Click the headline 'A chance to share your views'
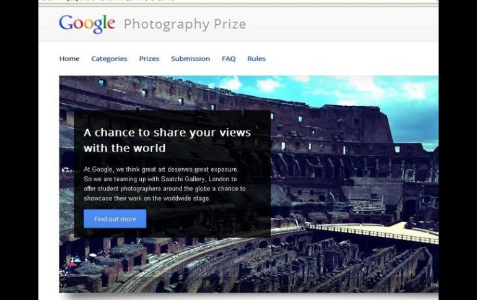The width and height of the screenshot is (477, 300). coord(167,133)
